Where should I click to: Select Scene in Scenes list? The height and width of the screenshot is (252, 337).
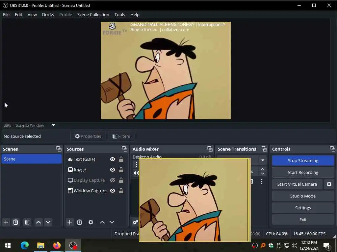tap(32, 159)
